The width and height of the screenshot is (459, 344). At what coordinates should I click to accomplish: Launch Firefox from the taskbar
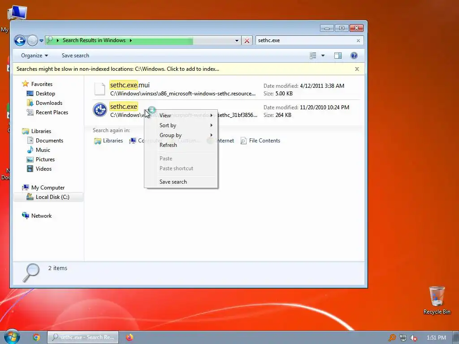pos(130,338)
